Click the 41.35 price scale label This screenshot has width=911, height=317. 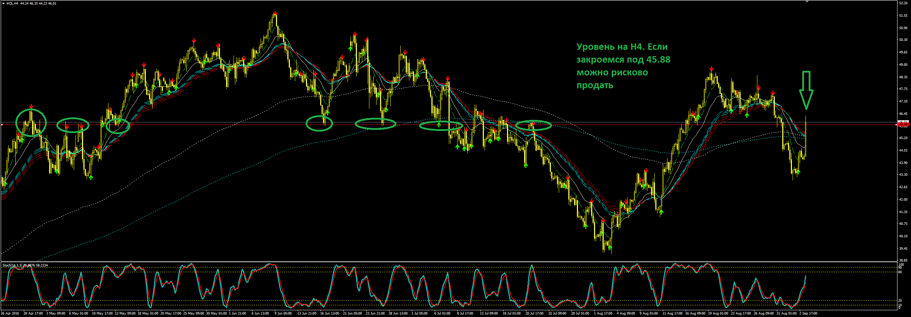pyautogui.click(x=903, y=212)
